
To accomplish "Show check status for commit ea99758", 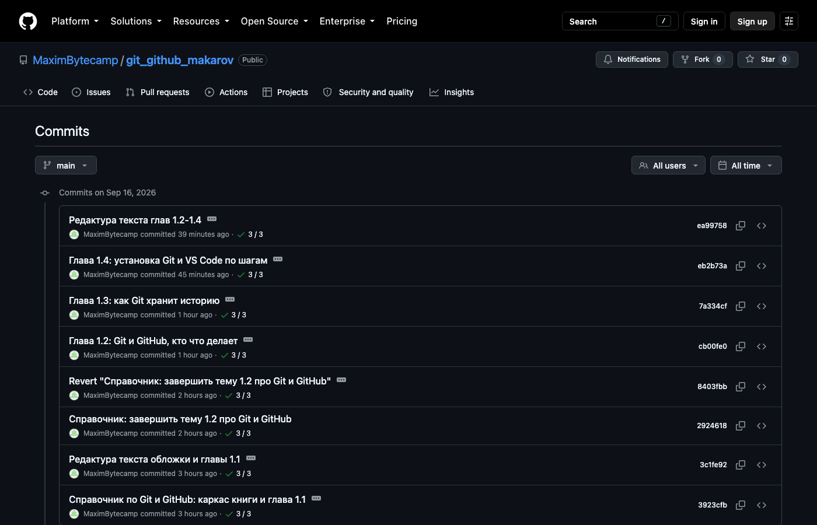I will (250, 235).
